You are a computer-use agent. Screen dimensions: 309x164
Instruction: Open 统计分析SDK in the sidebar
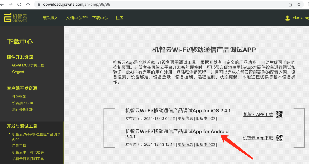click(x=23, y=110)
